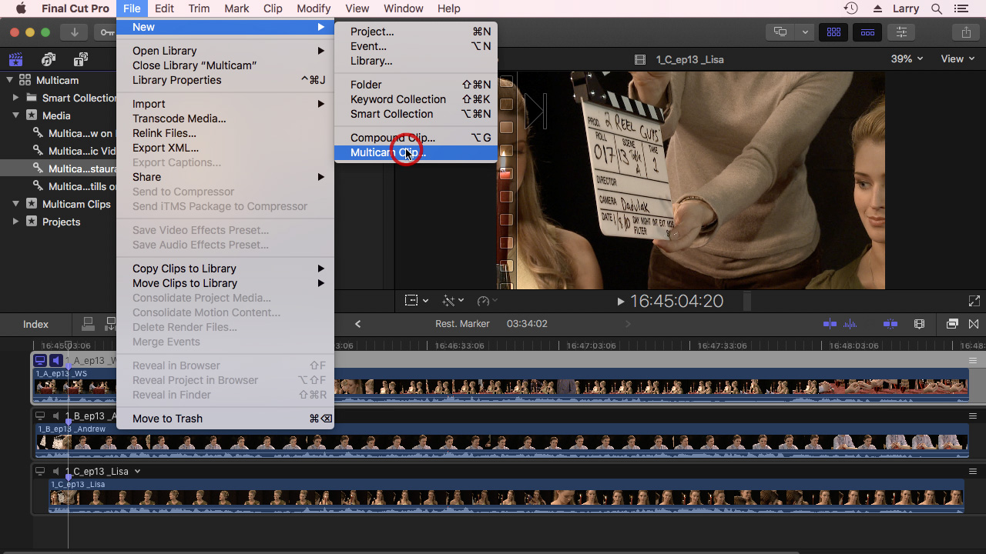Click the Import Media down-arrow button
The image size is (986, 554).
[74, 32]
